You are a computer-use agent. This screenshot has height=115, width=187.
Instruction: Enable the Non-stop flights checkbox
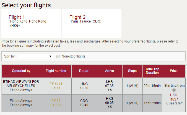click(x=58, y=56)
